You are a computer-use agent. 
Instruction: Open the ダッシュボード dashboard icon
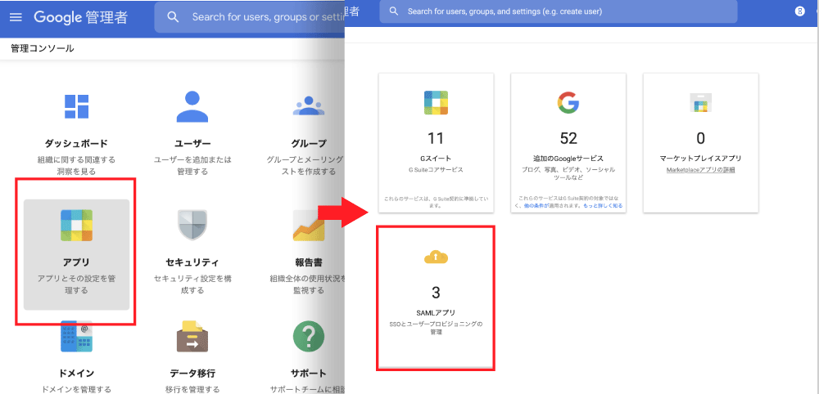point(76,106)
